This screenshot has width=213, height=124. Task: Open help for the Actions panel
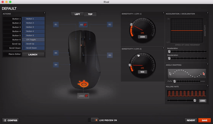point(44,13)
